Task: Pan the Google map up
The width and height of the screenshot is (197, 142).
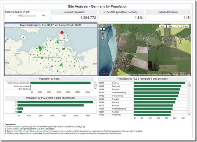Action: click(x=102, y=26)
